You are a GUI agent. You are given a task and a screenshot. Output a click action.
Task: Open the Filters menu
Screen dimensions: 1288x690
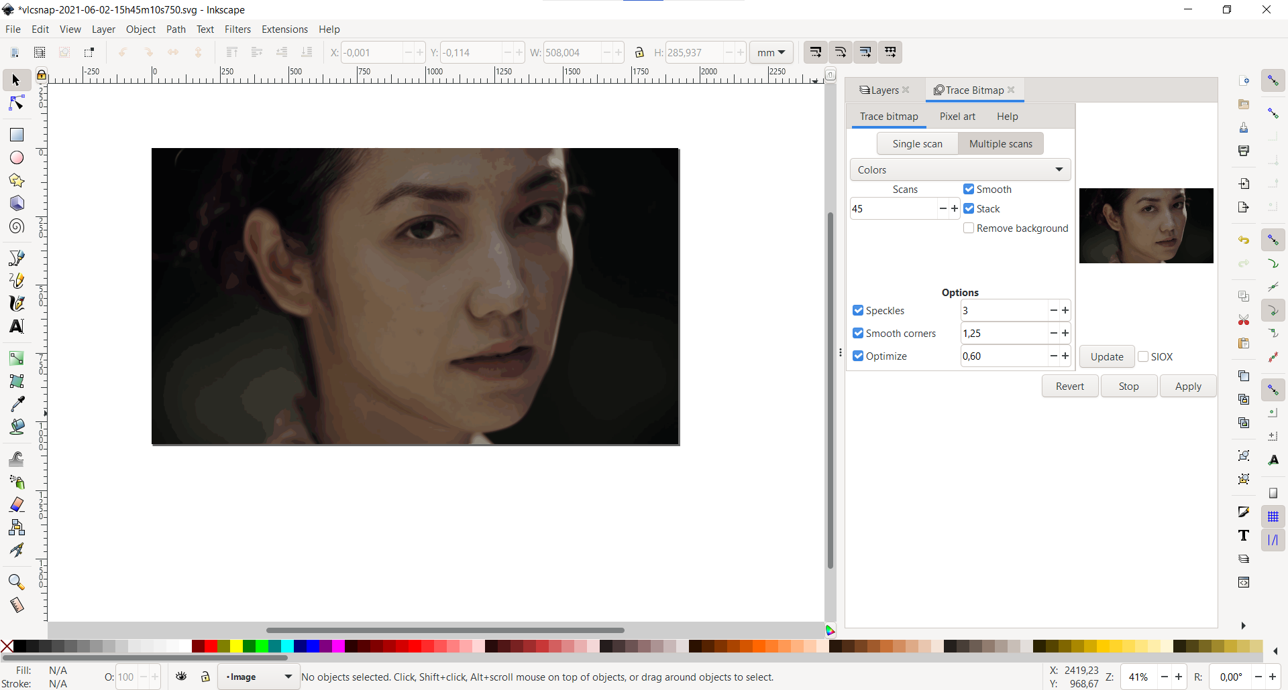[x=237, y=29]
